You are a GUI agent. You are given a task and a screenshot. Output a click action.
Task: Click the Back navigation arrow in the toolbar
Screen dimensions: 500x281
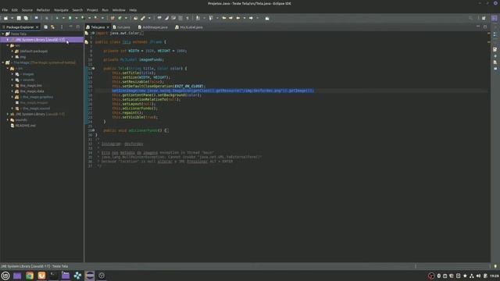[238, 18]
